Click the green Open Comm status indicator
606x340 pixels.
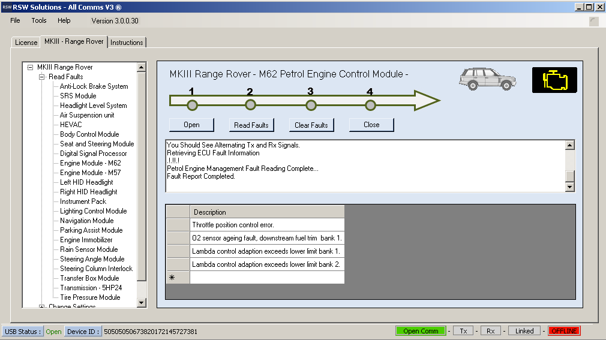coord(421,331)
